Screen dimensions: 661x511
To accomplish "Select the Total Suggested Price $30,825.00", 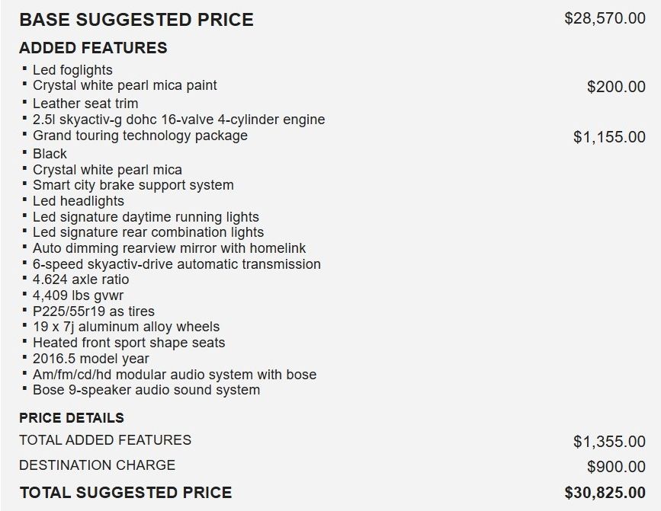I will pyautogui.click(x=605, y=493).
